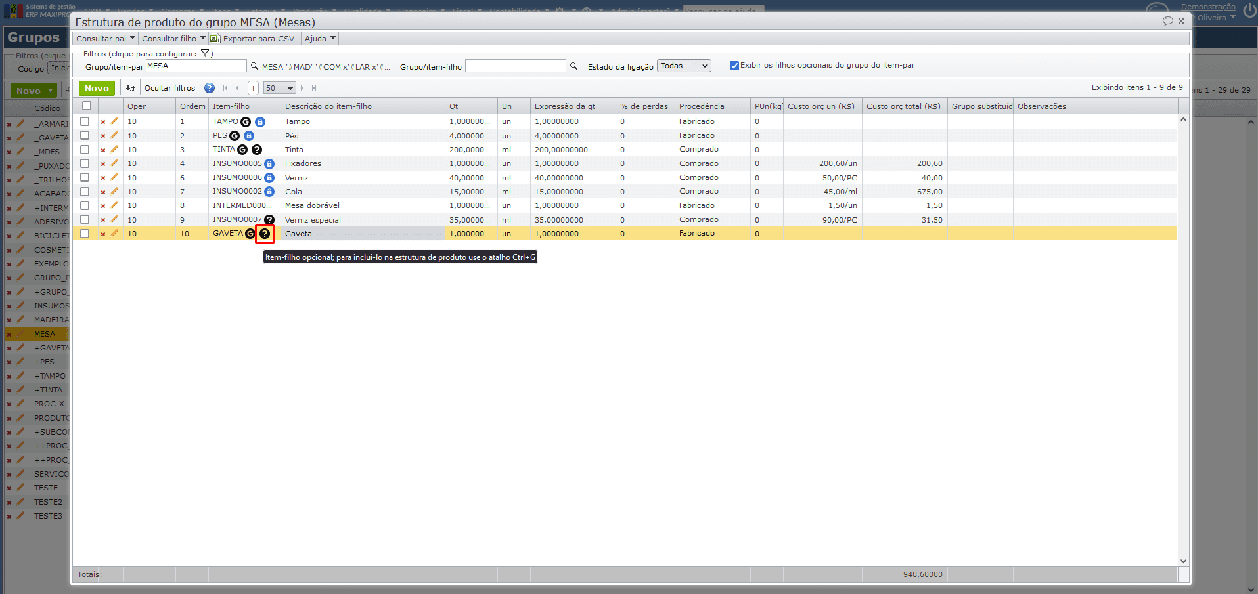This screenshot has width=1258, height=594.
Task: Check the TINTA row checkbox
Action: 85,150
